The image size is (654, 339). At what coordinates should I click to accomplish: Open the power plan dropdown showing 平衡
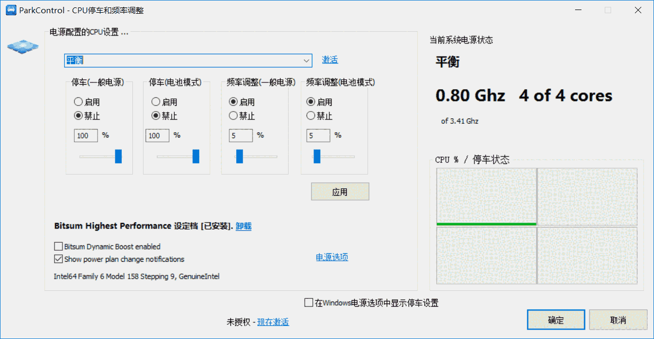coord(188,60)
